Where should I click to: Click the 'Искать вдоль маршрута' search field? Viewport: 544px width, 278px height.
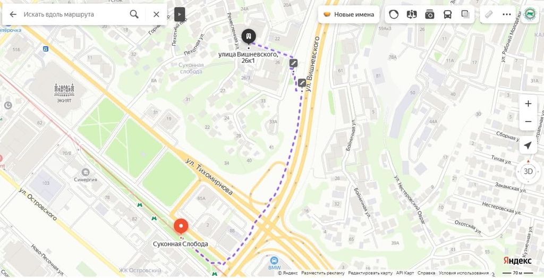point(73,14)
